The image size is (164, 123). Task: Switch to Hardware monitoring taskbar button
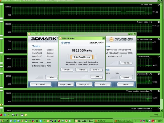point(123,121)
